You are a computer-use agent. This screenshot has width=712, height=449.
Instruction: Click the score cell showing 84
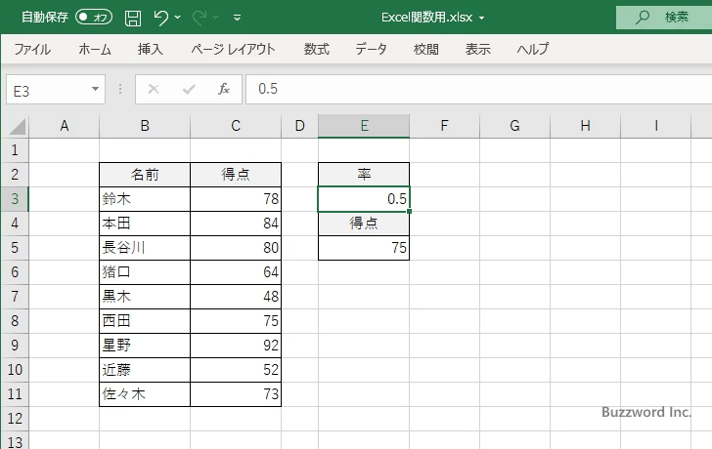coord(236,224)
